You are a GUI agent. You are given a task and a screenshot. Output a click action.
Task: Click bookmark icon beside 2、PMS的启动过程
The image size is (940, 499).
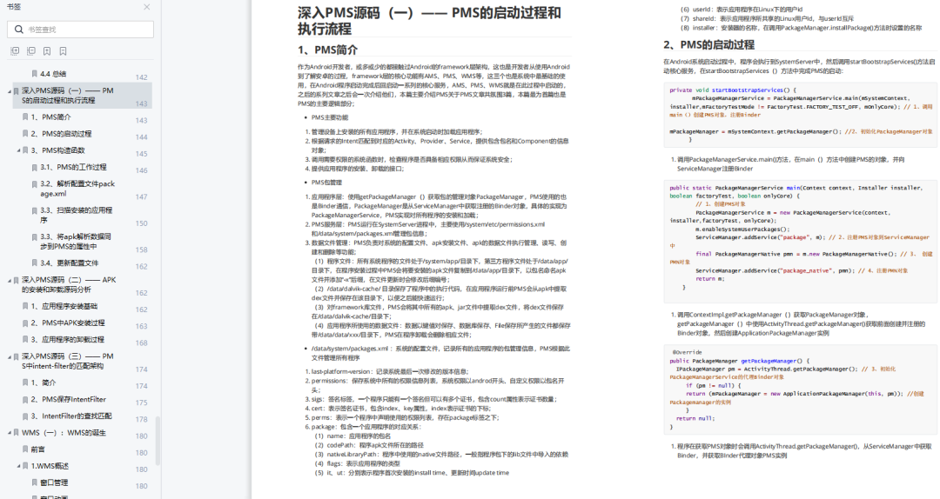[x=25, y=134]
